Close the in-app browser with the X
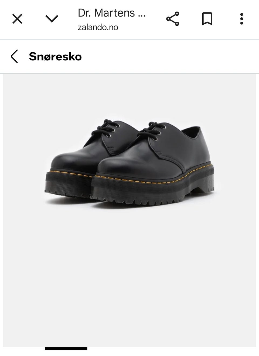The image size is (259, 356). [x=17, y=19]
